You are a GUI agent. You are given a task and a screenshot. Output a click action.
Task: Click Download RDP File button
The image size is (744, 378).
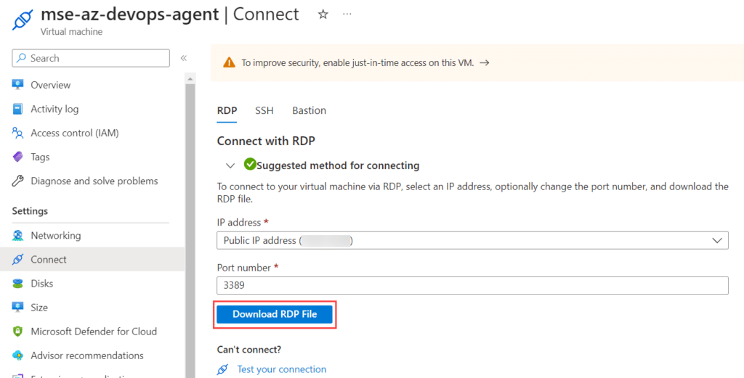pos(275,314)
